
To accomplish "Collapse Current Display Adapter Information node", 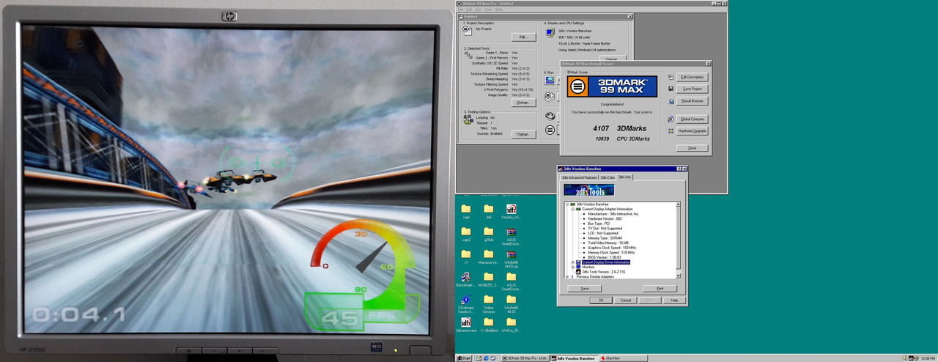I will click(x=573, y=209).
